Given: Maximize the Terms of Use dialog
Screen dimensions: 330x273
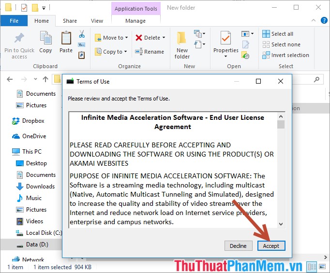Looking at the screenshot, I should tap(258, 81).
